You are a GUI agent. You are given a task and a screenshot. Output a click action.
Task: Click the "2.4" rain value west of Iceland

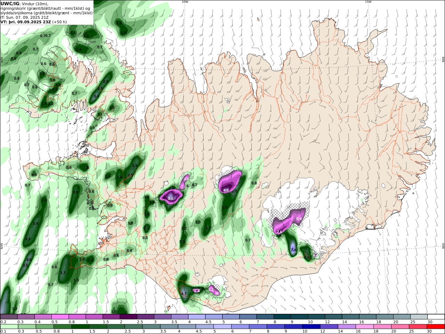click(x=35, y=223)
